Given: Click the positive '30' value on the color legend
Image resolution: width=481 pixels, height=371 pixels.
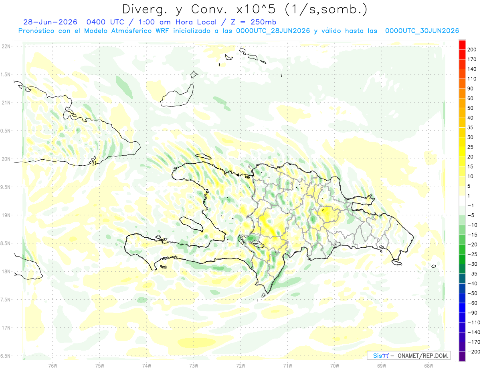Looking at the screenshot, I should [471, 137].
